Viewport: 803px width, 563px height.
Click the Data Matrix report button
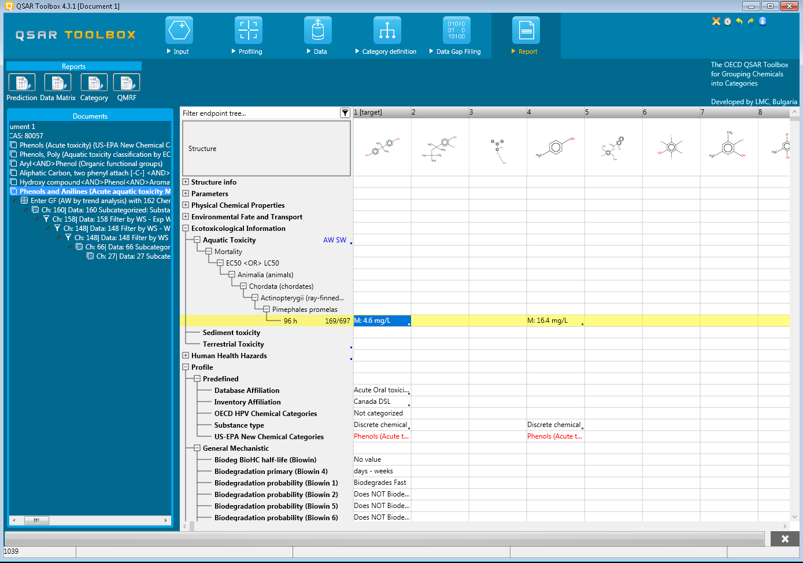pos(58,83)
